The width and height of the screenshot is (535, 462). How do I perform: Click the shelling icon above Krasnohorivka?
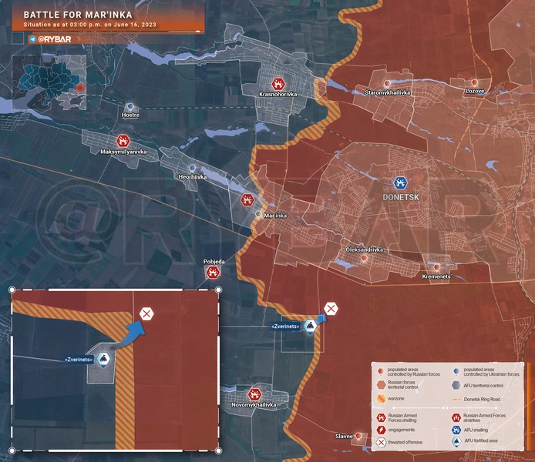coord(278,83)
